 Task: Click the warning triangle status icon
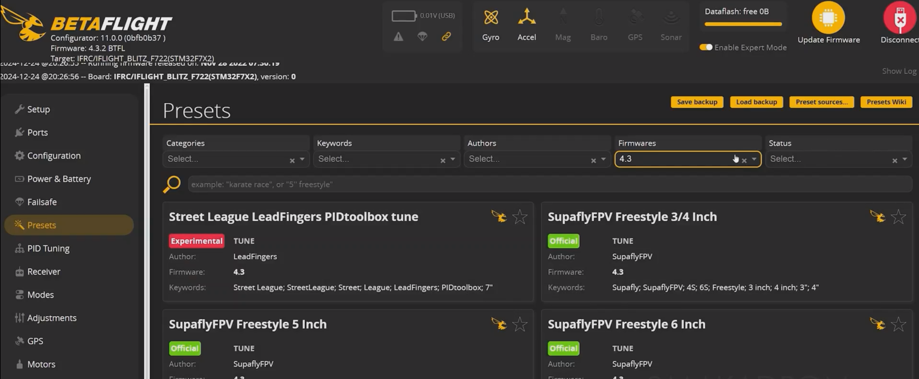coord(398,37)
